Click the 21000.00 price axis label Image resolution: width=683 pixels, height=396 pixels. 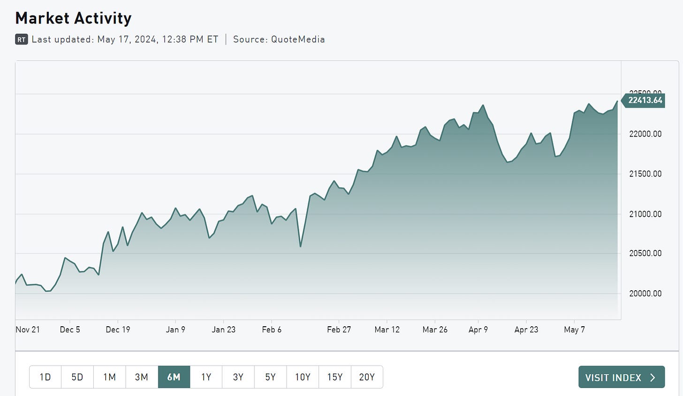coord(645,214)
